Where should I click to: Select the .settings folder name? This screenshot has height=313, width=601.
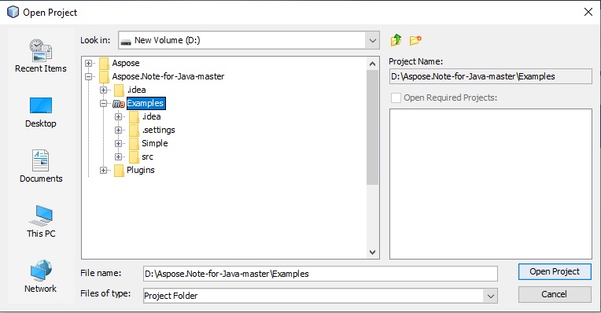tap(159, 131)
